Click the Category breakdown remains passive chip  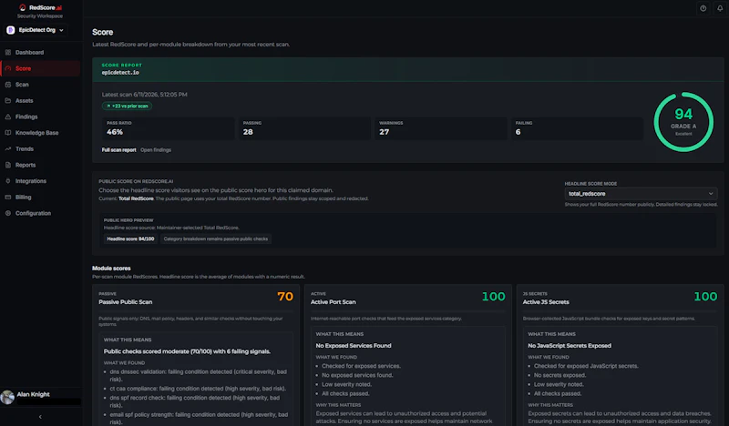pyautogui.click(x=216, y=238)
